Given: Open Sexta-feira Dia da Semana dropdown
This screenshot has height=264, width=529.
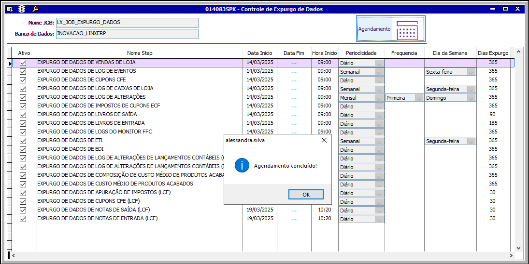Looking at the screenshot, I should (472, 72).
